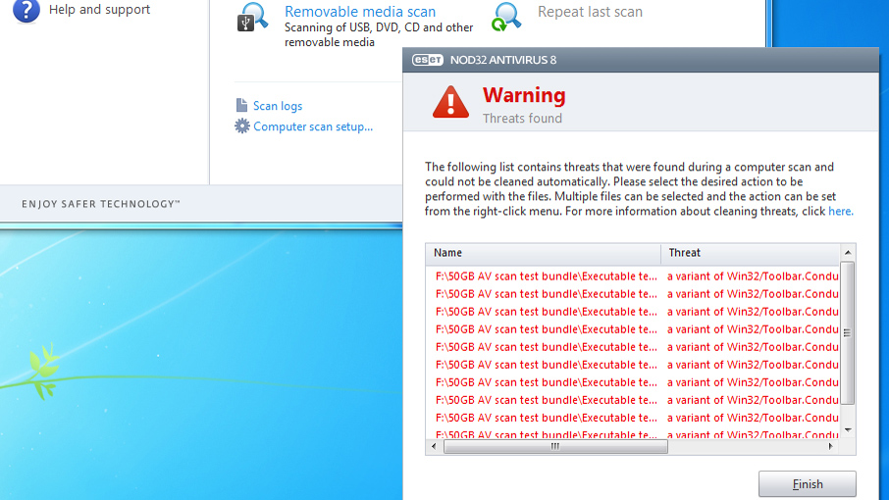The image size is (889, 500).
Task: Sort the list by the Threat column header
Action: pos(750,253)
